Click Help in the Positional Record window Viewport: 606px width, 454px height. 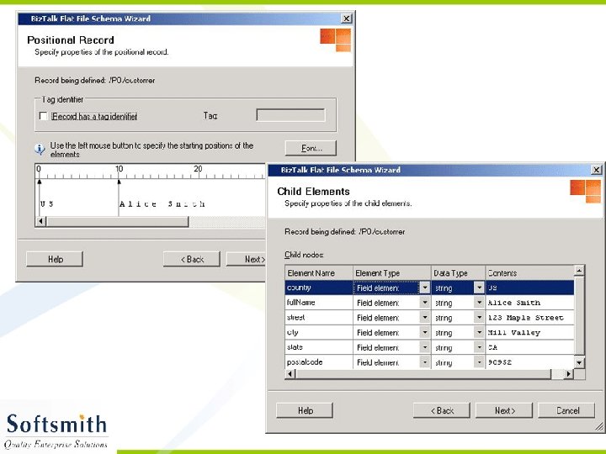pyautogui.click(x=55, y=259)
